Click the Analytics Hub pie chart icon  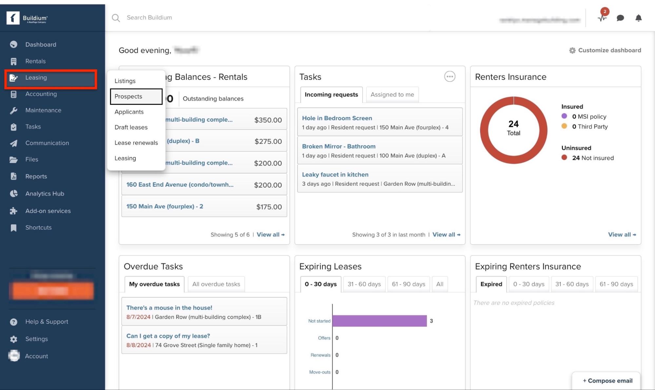pos(13,194)
